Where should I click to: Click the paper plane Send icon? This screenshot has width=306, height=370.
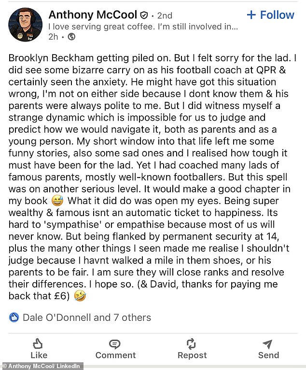tap(268, 343)
